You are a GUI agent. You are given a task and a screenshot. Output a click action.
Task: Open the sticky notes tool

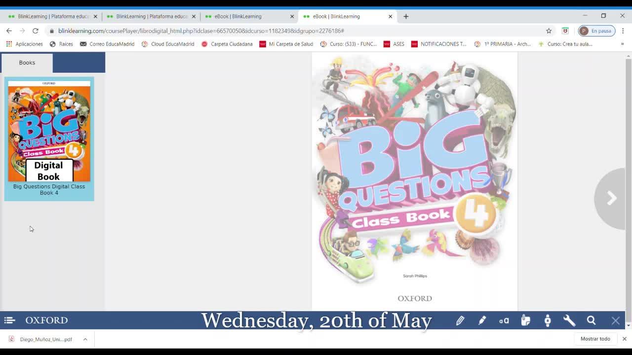coord(525,320)
